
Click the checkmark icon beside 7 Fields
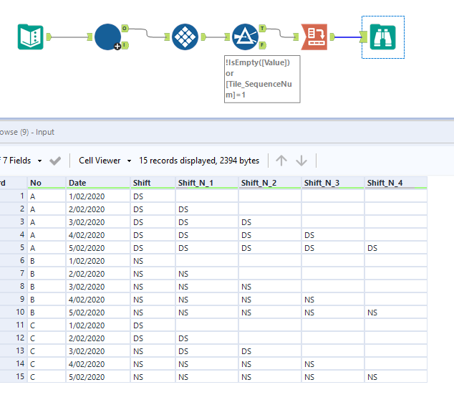point(55,161)
